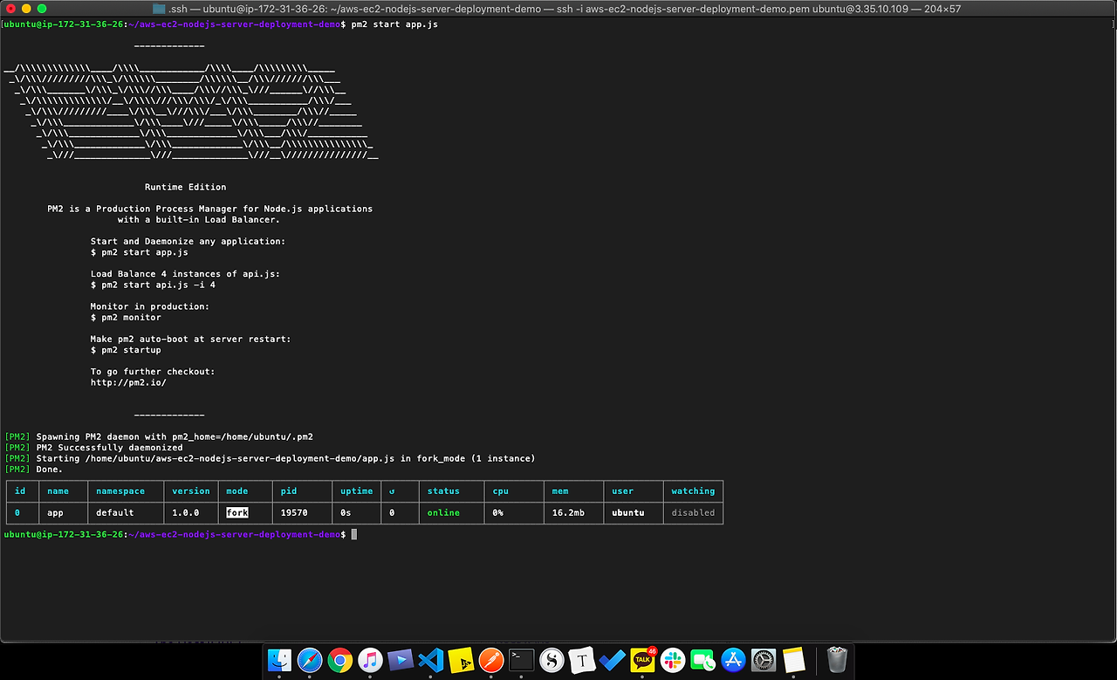Launch Slack from the dock
The height and width of the screenshot is (680, 1117).
pyautogui.click(x=673, y=660)
